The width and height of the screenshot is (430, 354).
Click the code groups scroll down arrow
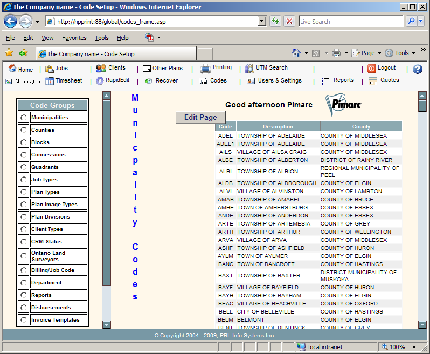click(106, 325)
